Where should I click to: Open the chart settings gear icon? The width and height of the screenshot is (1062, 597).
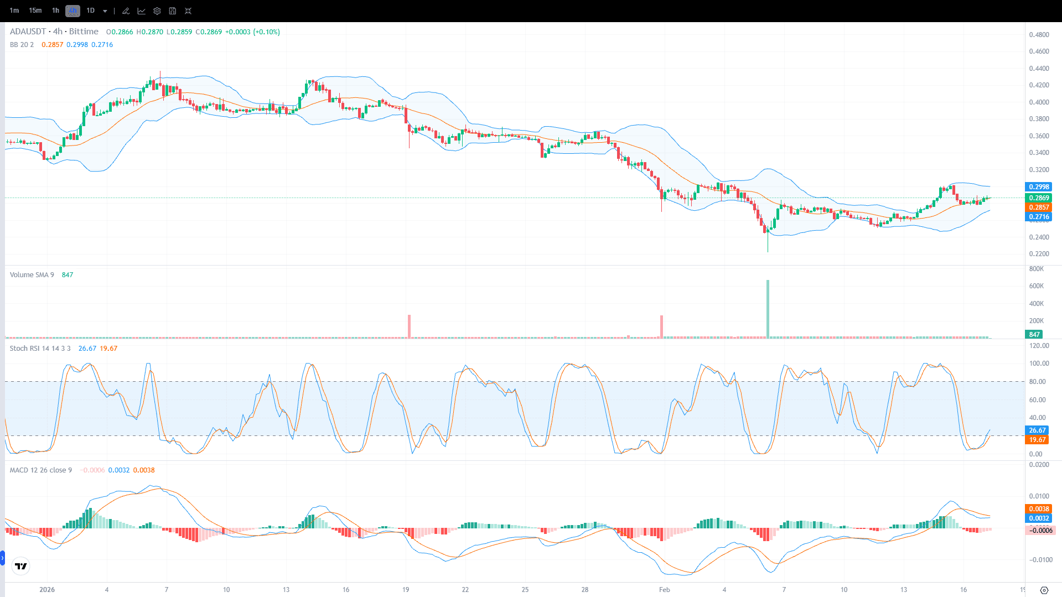pyautogui.click(x=157, y=11)
